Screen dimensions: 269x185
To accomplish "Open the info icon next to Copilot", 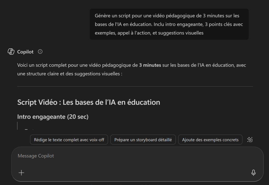I will click(40, 52).
